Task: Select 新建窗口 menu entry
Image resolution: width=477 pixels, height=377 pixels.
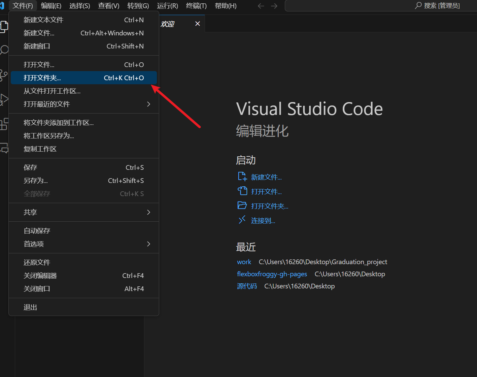Action: (84, 46)
